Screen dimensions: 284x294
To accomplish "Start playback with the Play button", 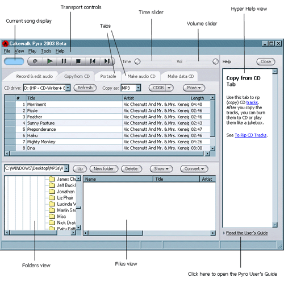I will click(x=49, y=61).
